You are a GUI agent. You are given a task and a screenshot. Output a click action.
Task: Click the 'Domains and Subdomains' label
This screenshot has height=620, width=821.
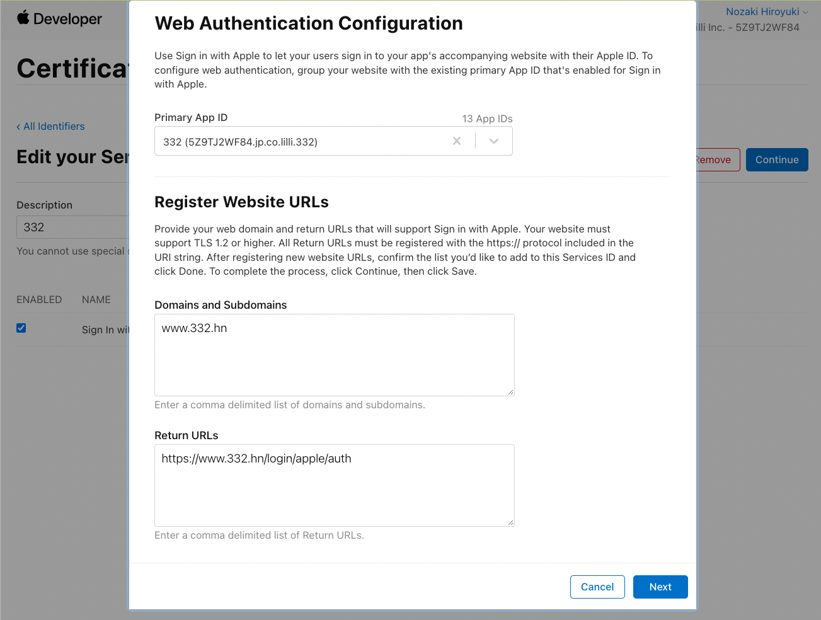[221, 305]
